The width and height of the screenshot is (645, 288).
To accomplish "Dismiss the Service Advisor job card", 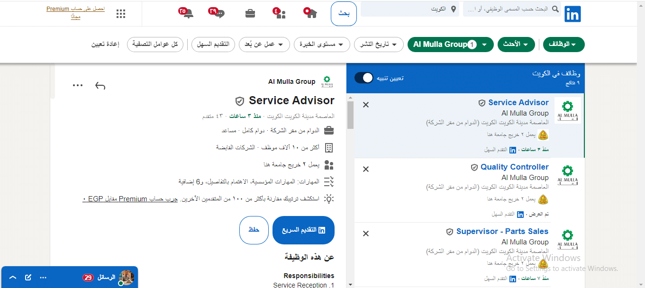I will pos(366,105).
